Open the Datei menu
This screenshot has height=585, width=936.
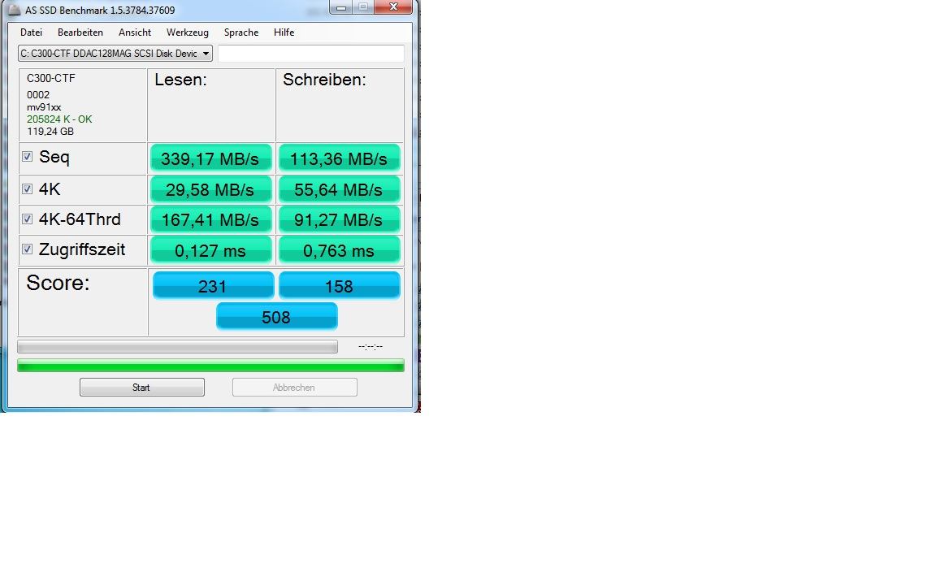click(31, 32)
